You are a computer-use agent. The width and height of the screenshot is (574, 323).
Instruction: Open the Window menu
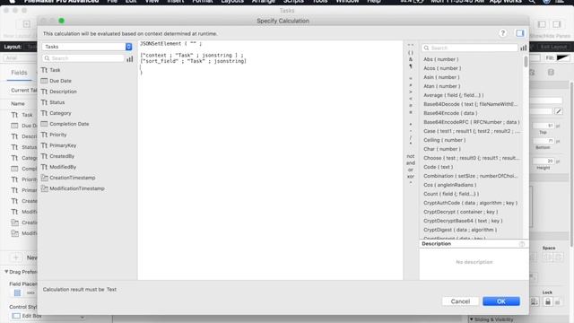347,2
